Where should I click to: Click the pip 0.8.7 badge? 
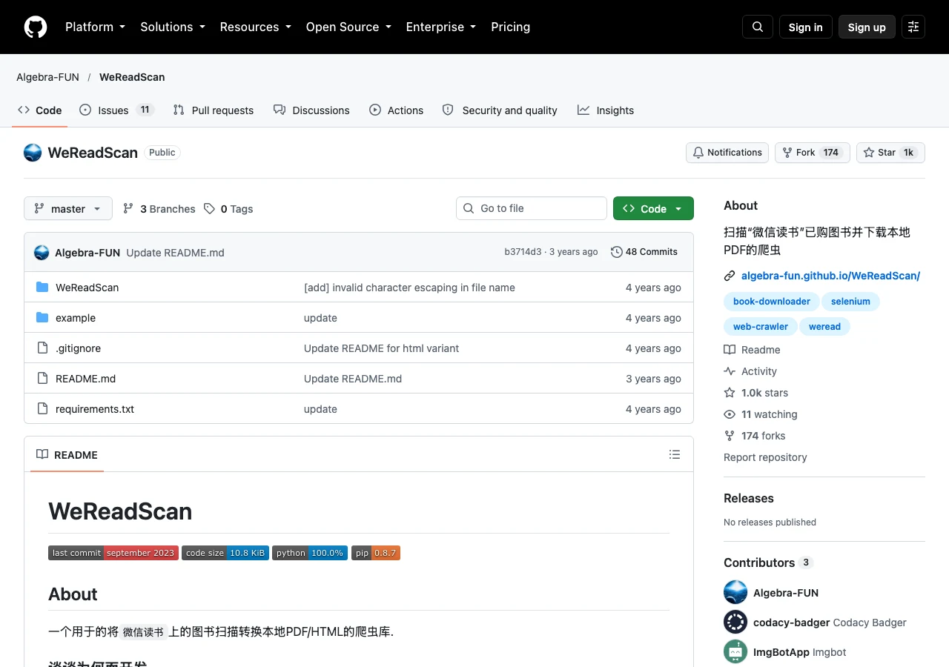point(376,553)
